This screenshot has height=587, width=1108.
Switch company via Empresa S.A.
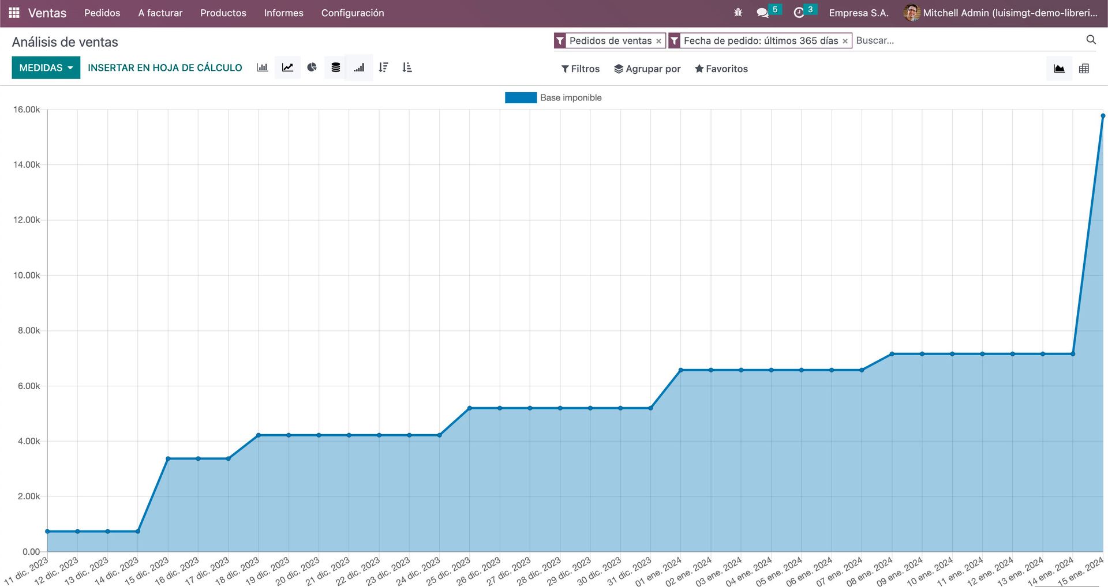tap(859, 13)
